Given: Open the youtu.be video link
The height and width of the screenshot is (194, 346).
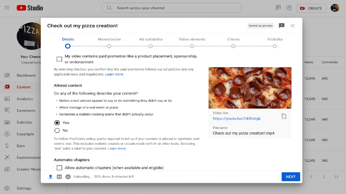Looking at the screenshot, I should click(237, 118).
